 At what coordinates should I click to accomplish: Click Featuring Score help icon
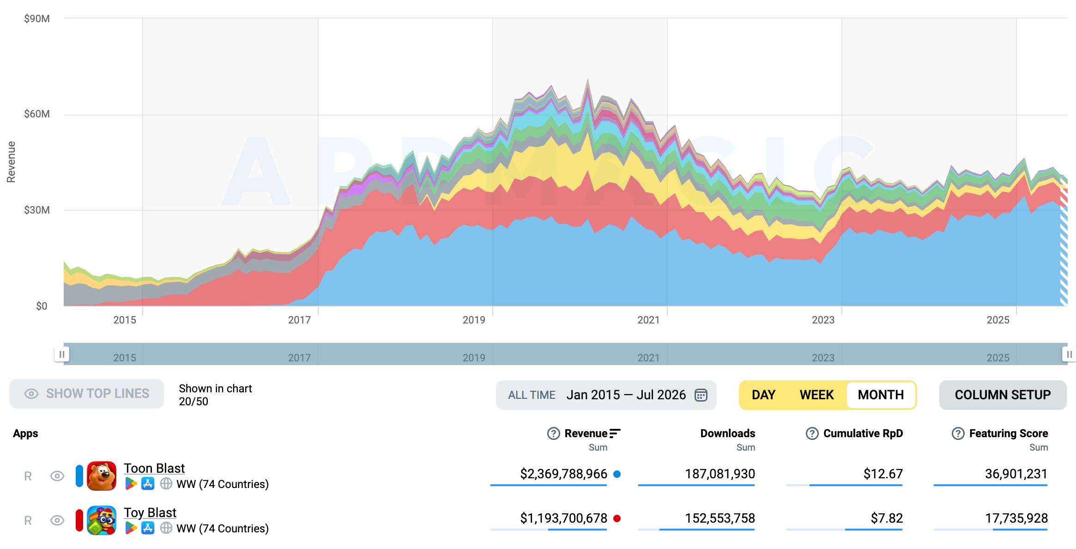tap(958, 433)
